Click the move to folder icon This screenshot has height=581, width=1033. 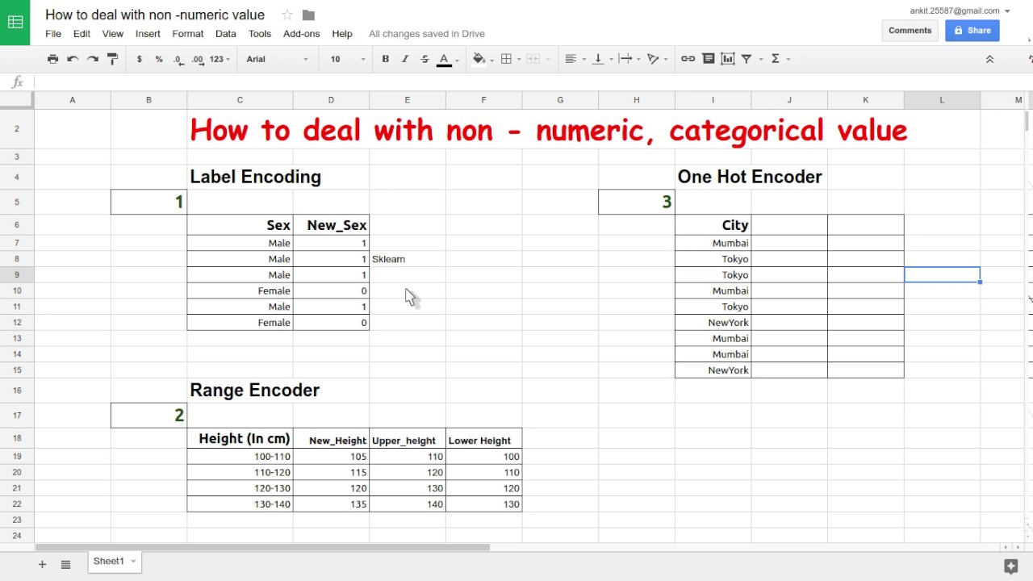click(308, 15)
